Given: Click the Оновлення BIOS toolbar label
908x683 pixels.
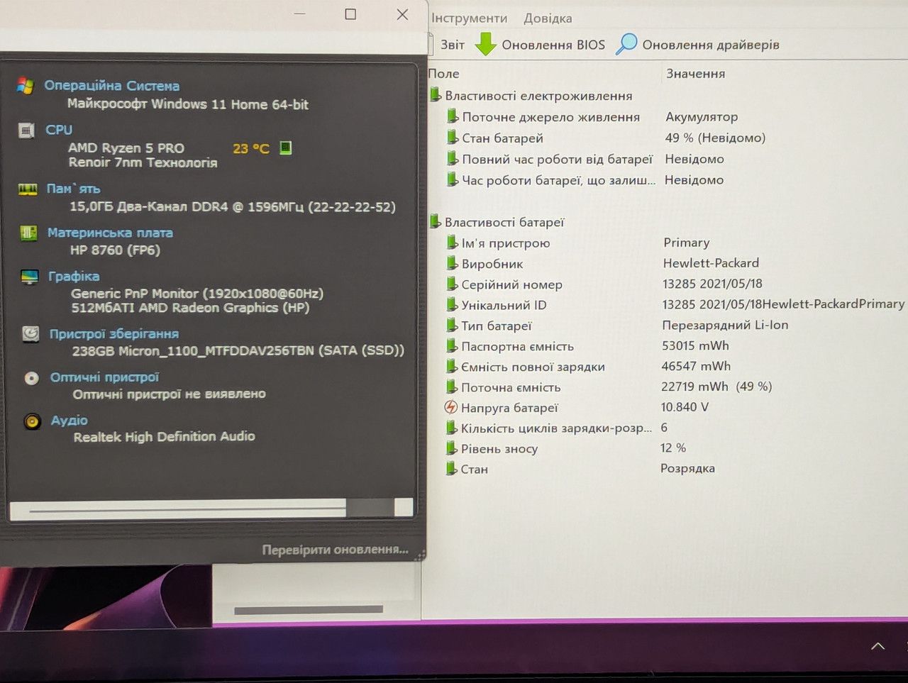Looking at the screenshot, I should 553,45.
